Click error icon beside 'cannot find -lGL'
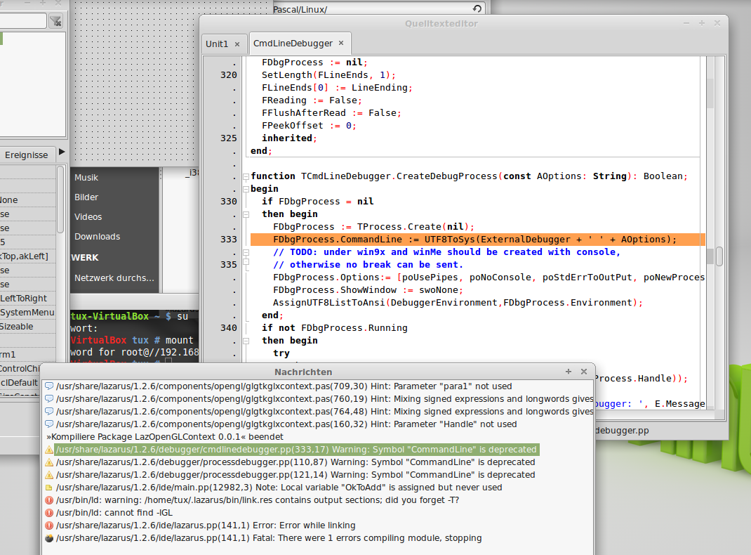 click(x=49, y=513)
